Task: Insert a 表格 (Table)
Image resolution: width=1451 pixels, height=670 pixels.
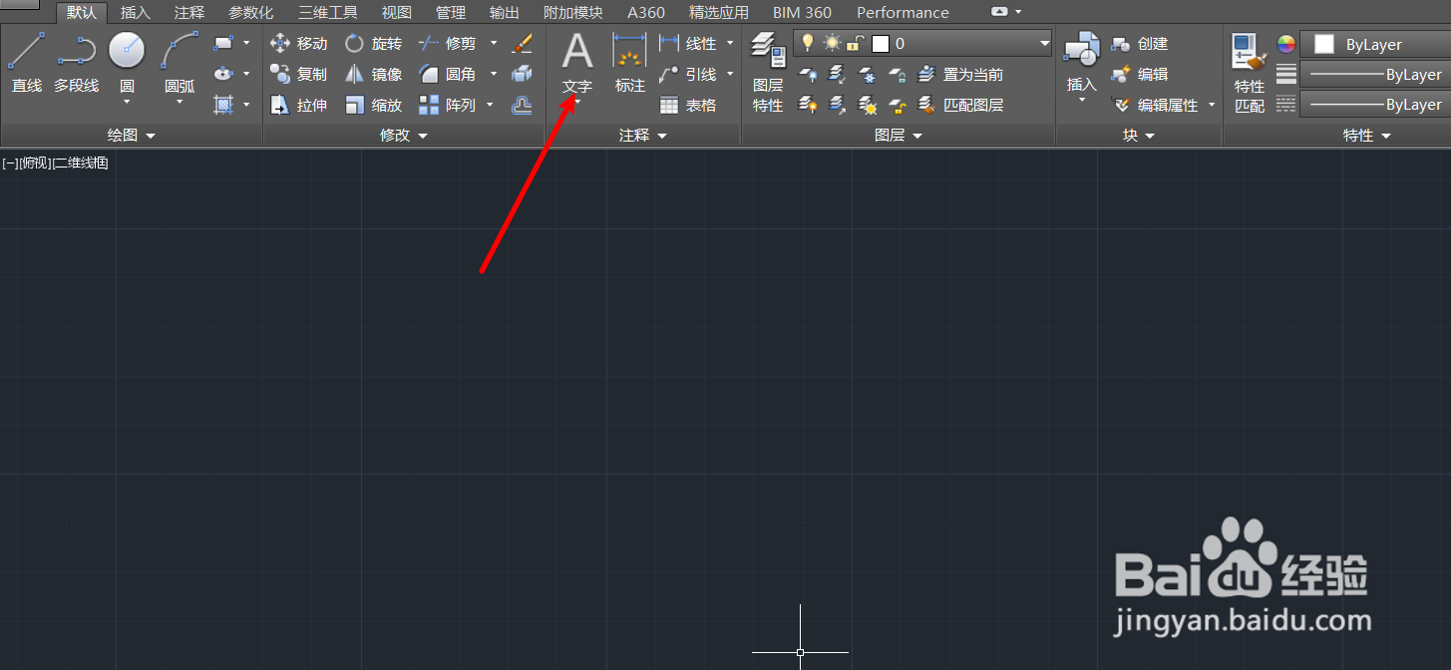Action: (688, 105)
